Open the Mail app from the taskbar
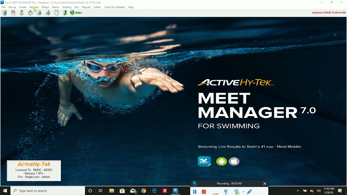 133,191
